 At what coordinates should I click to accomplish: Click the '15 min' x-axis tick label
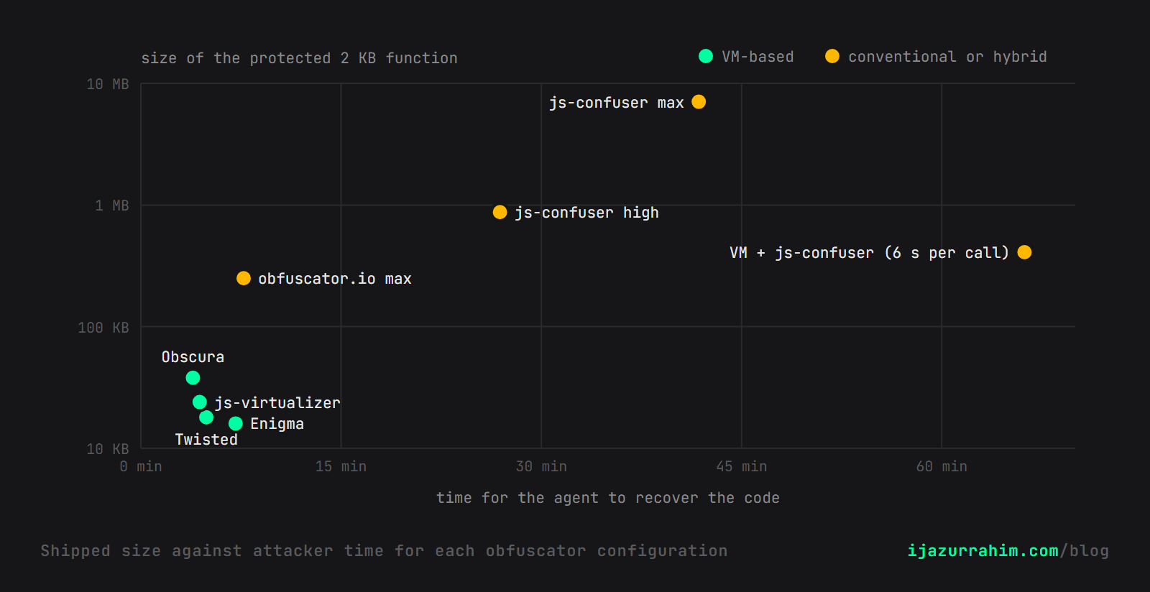click(x=341, y=466)
